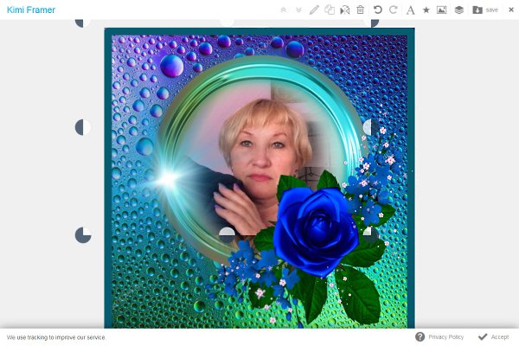Move layer down with double-chevron down
Screen dimensions: 519x346
click(x=298, y=10)
